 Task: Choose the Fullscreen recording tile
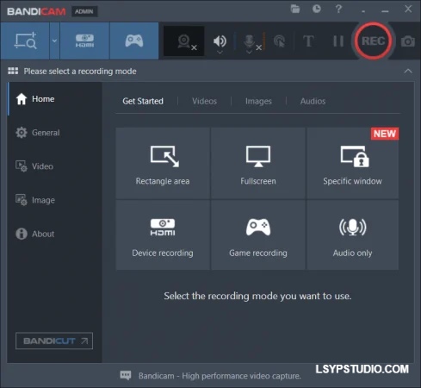coord(258,163)
